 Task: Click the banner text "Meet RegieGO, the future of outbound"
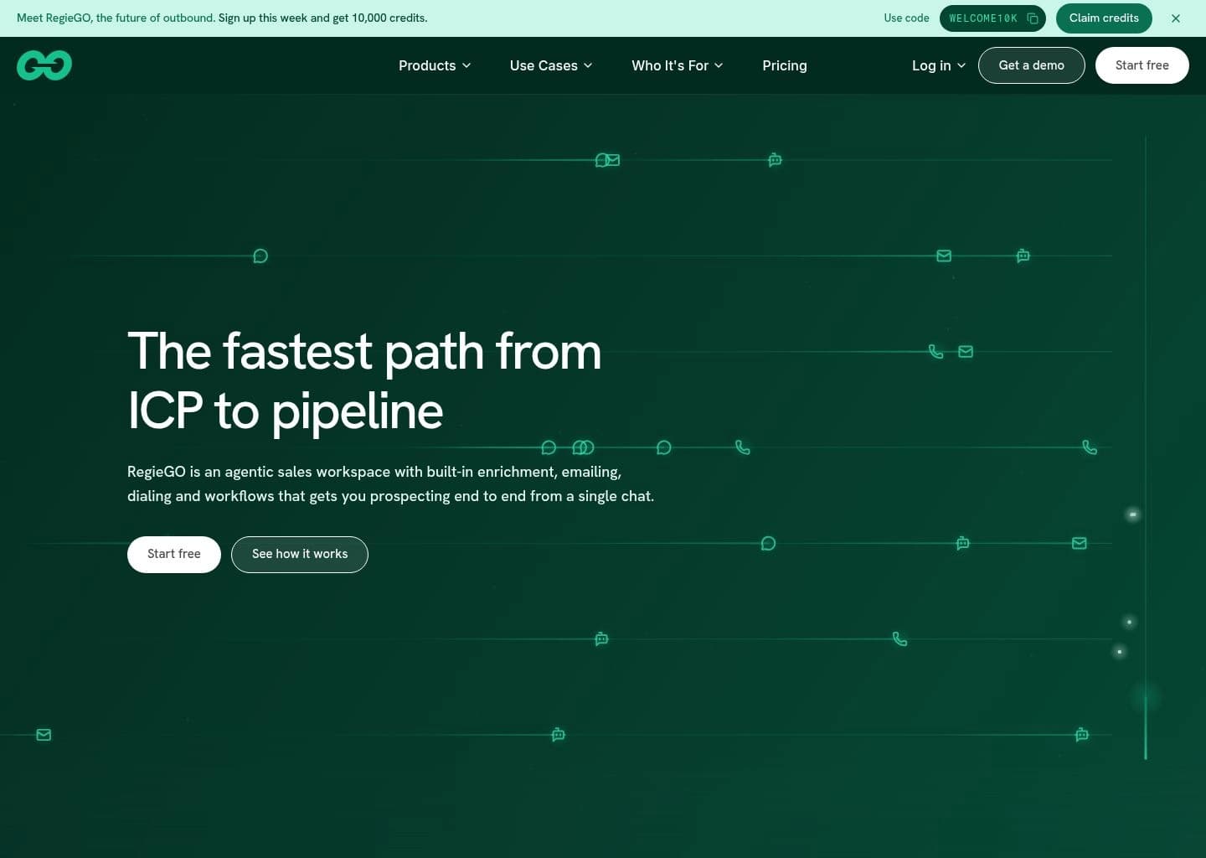tap(115, 18)
